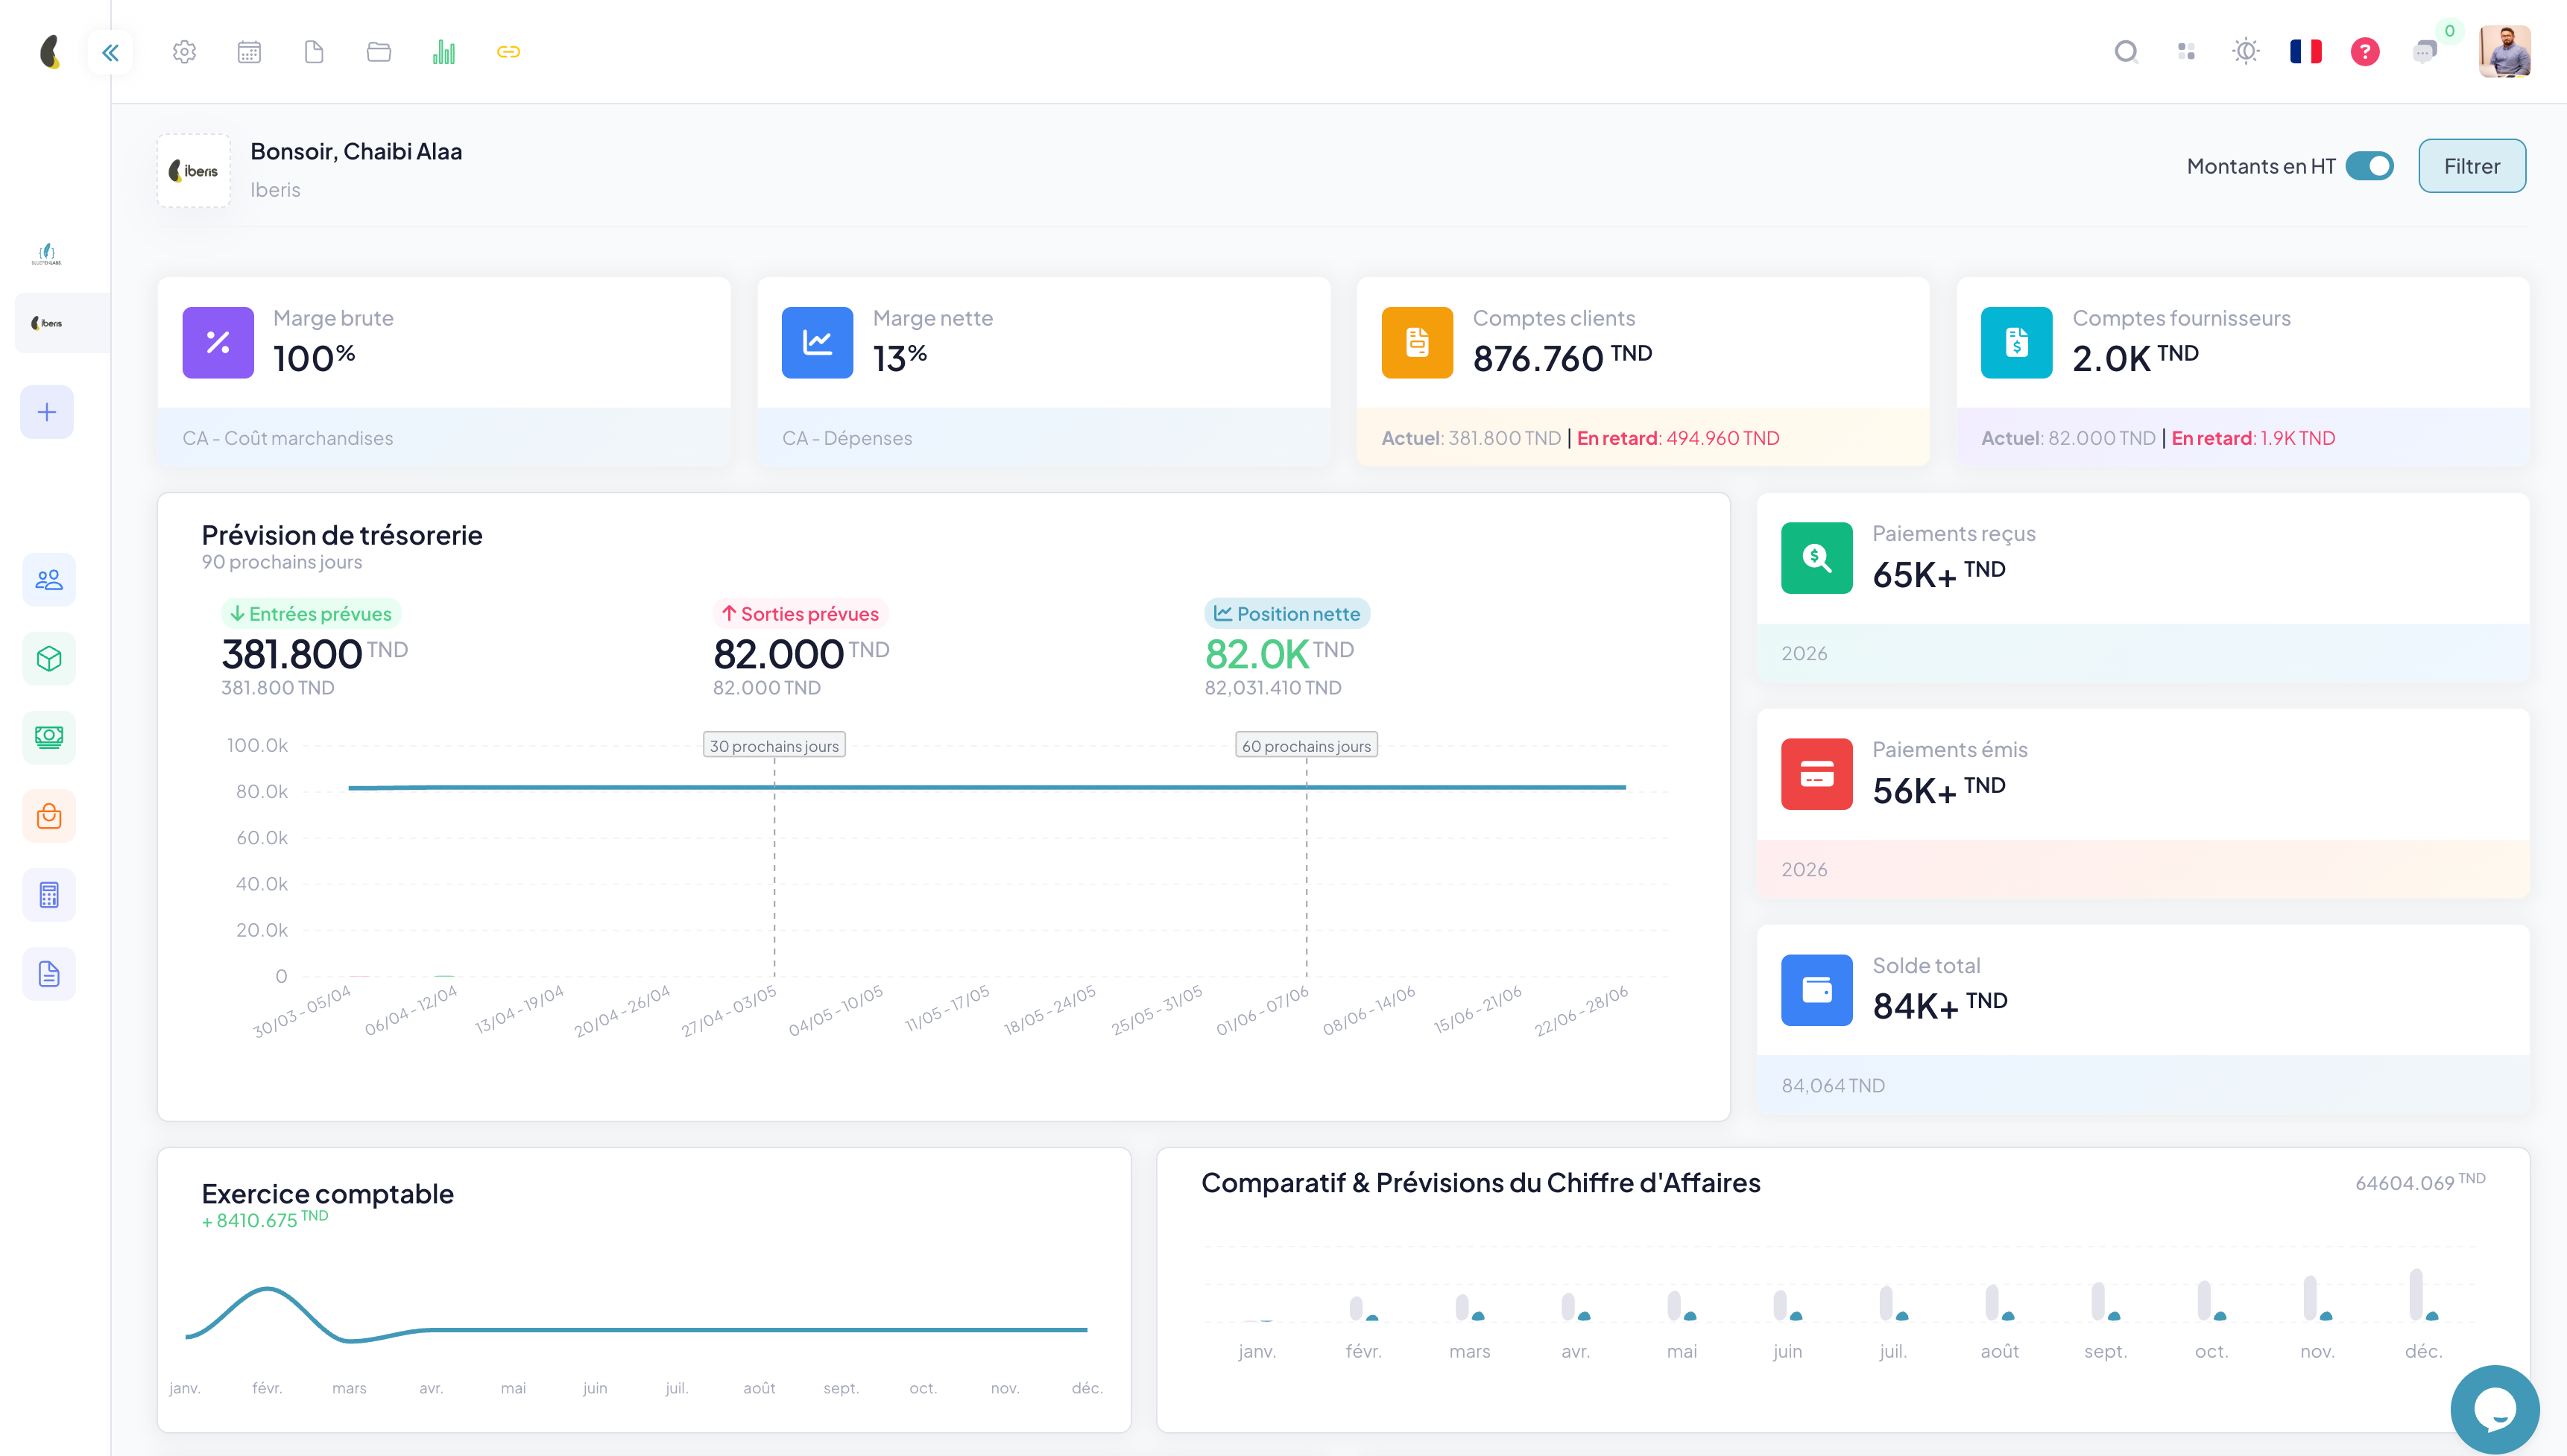Open the calendar icon in toolbar
Image resolution: width=2567 pixels, height=1456 pixels.
point(249,52)
